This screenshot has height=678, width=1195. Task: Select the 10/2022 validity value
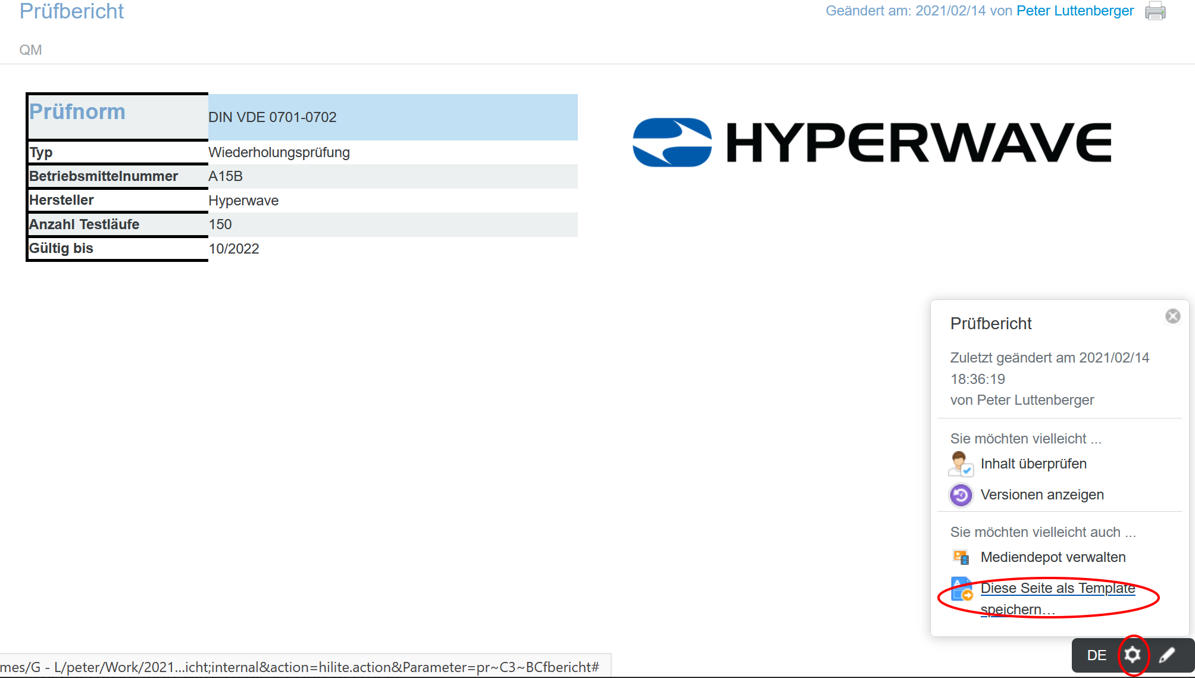point(234,249)
